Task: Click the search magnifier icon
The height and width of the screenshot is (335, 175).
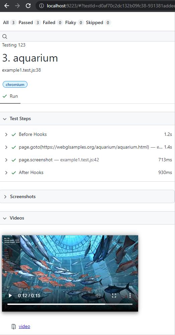Action: [x=4, y=36]
